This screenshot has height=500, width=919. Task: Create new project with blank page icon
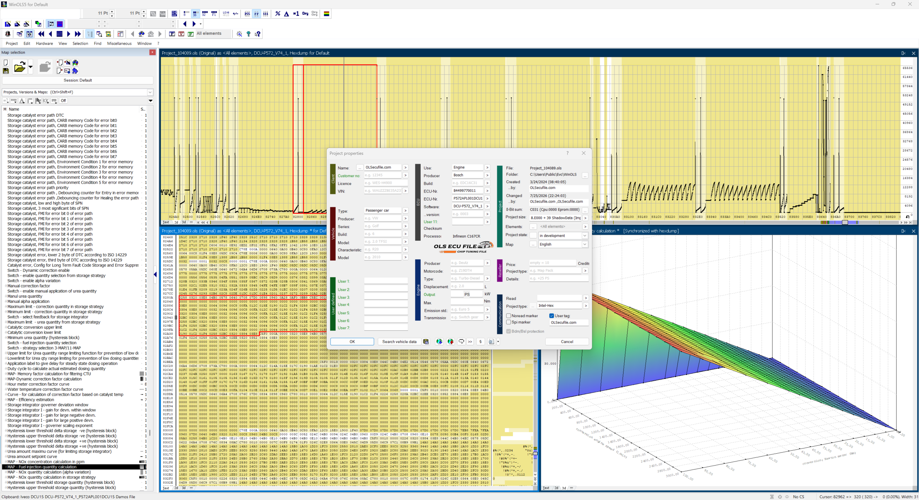6,62
